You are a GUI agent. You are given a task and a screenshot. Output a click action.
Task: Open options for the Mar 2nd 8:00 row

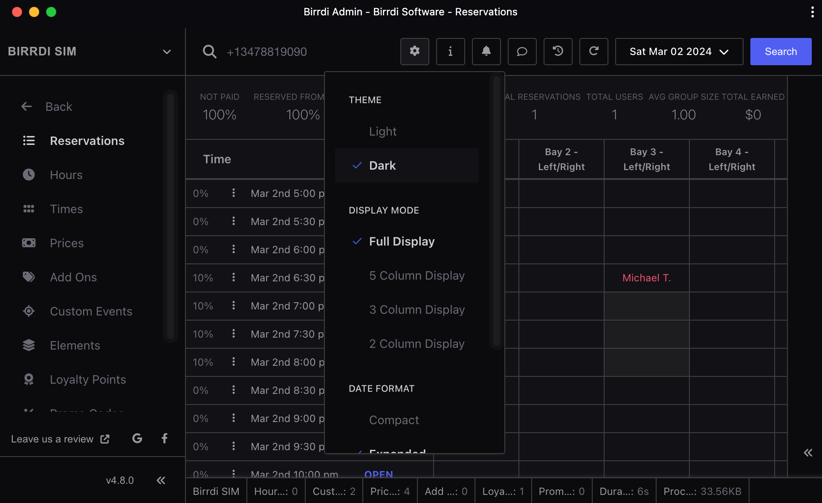[233, 362]
